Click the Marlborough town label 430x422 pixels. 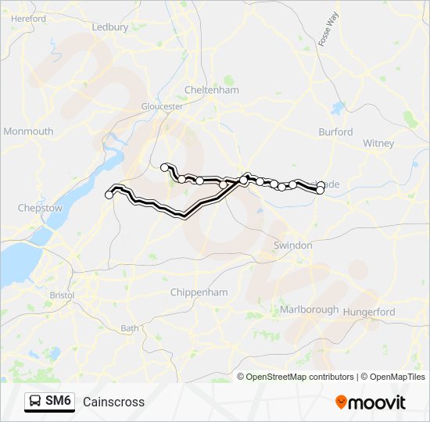tap(309, 309)
